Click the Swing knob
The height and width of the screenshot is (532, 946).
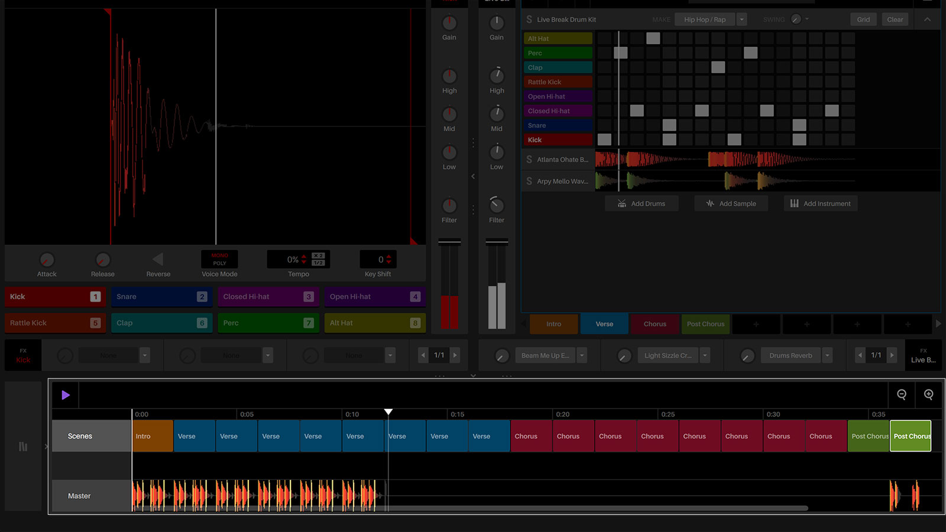point(796,20)
